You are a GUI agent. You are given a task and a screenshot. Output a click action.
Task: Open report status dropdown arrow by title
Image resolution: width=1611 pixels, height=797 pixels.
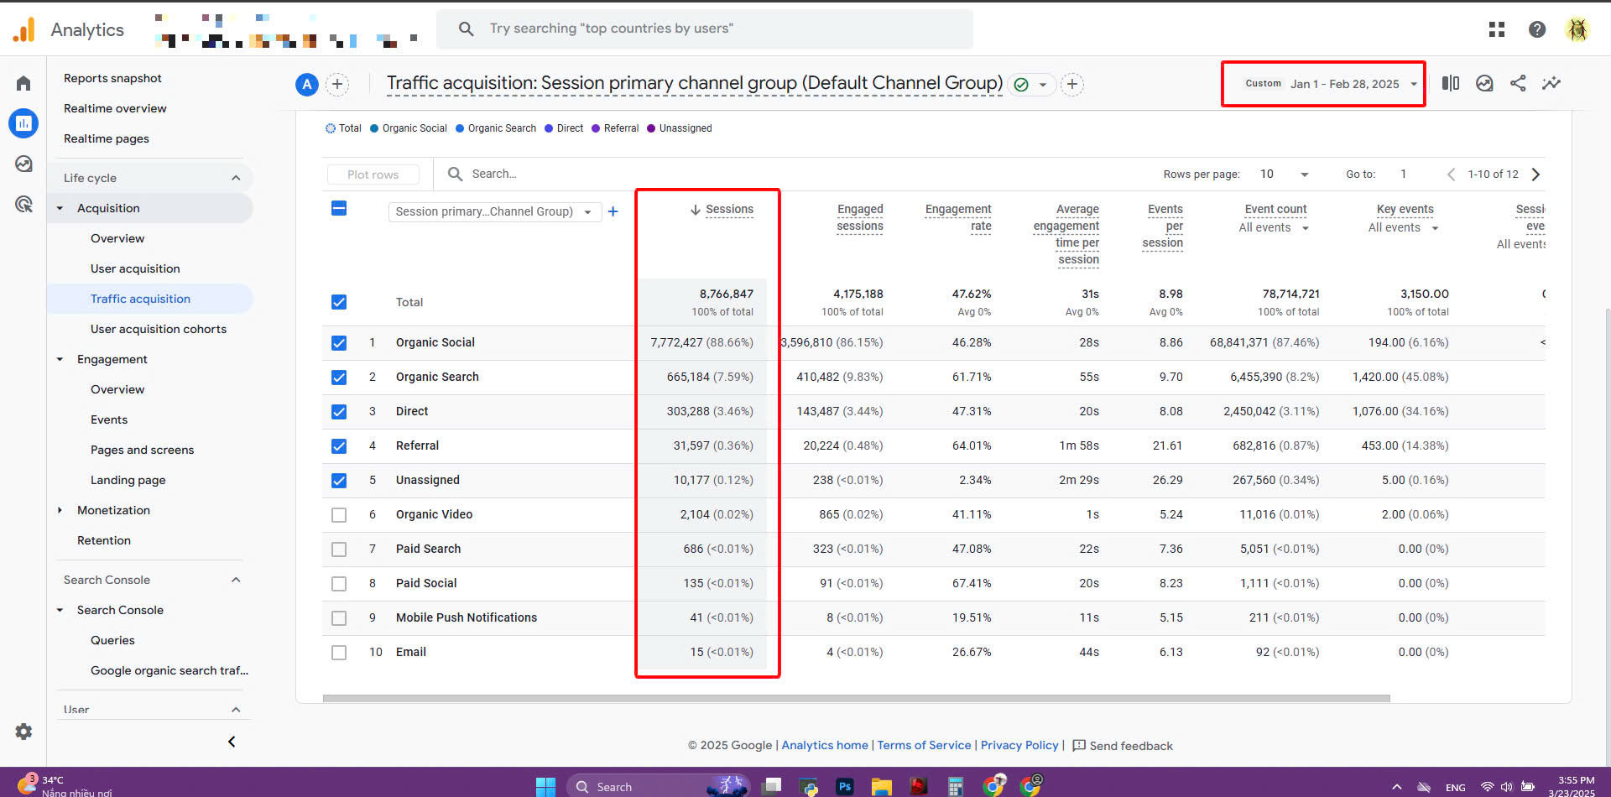pyautogui.click(x=1042, y=85)
